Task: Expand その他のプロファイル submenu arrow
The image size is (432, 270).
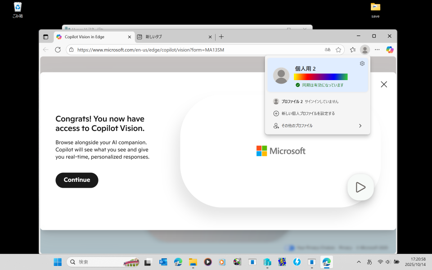Action: coord(360,126)
